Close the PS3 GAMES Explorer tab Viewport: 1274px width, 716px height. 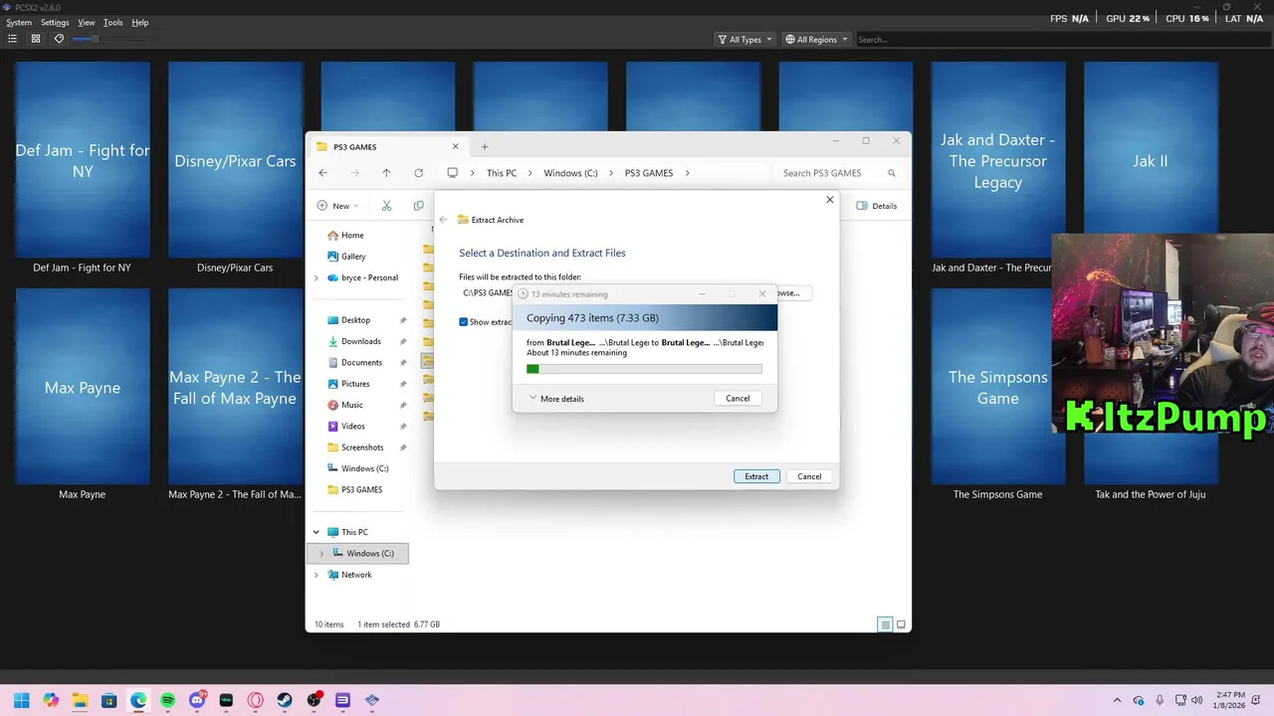click(456, 146)
